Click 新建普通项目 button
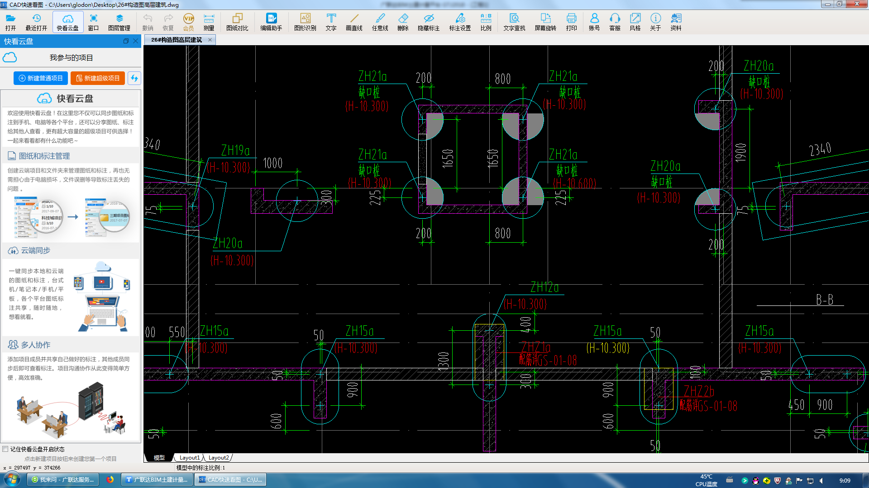 41,78
